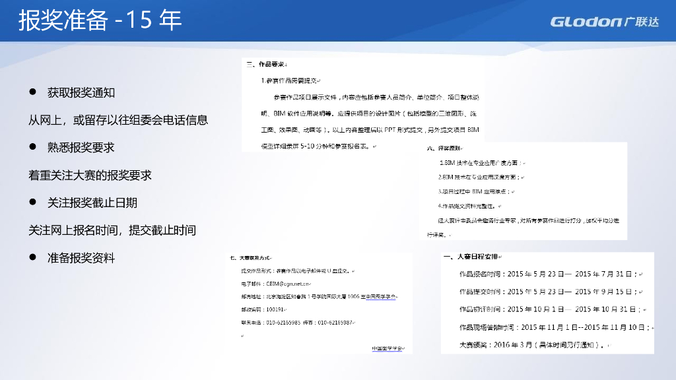
Task: Click the CBIM@cgn.net.cn email address
Action: tap(287, 284)
